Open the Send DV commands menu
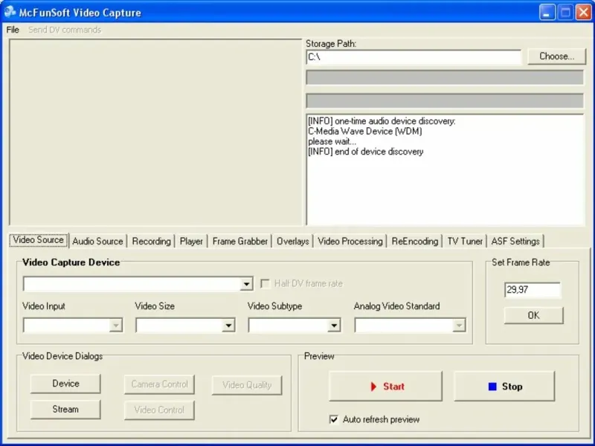The height and width of the screenshot is (446, 595). click(65, 30)
